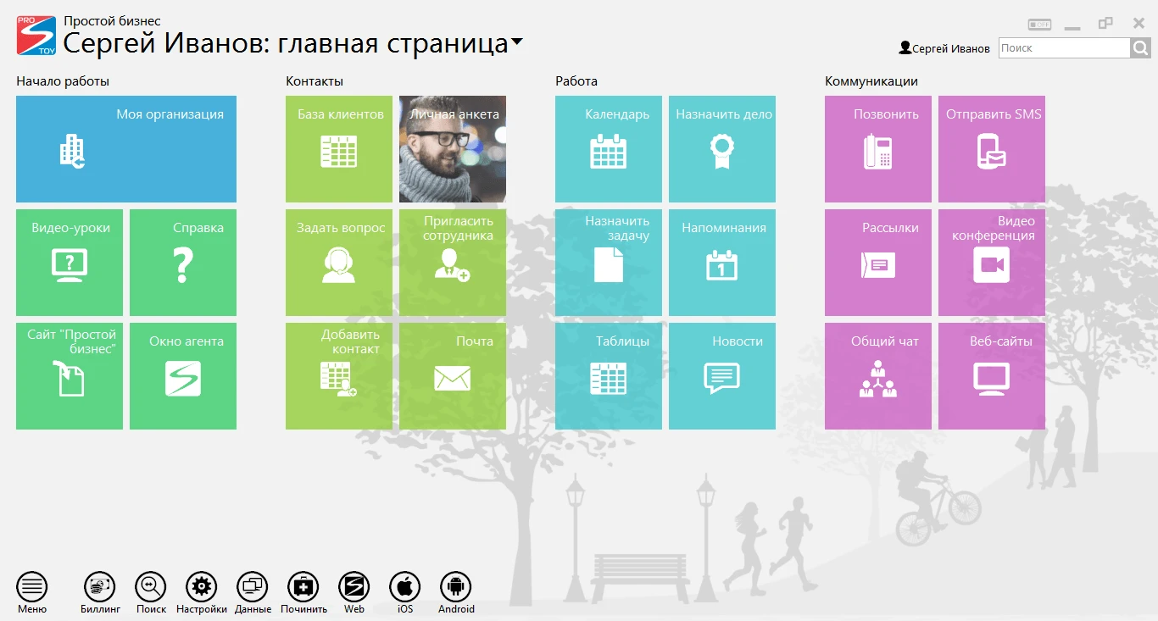The width and height of the screenshot is (1158, 621).
Task: Open the Billing icon in bottom toolbar
Action: [100, 586]
